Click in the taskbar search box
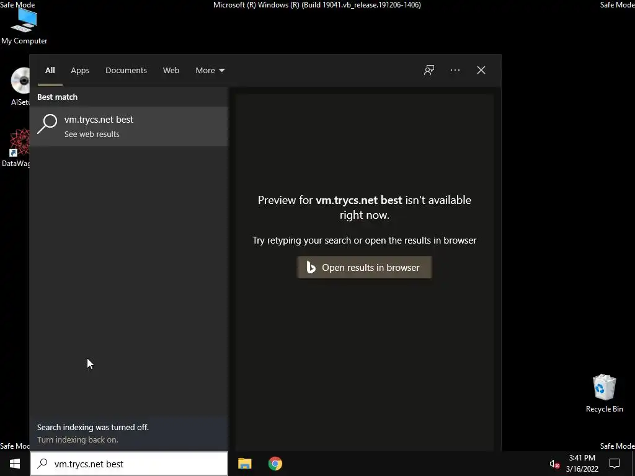This screenshot has height=476, width=635. 129,464
